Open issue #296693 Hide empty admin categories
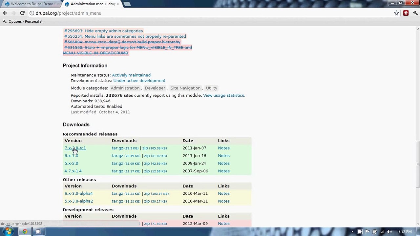This screenshot has height=236, width=420. coord(103,31)
